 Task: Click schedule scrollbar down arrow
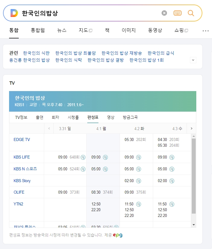point(194,225)
